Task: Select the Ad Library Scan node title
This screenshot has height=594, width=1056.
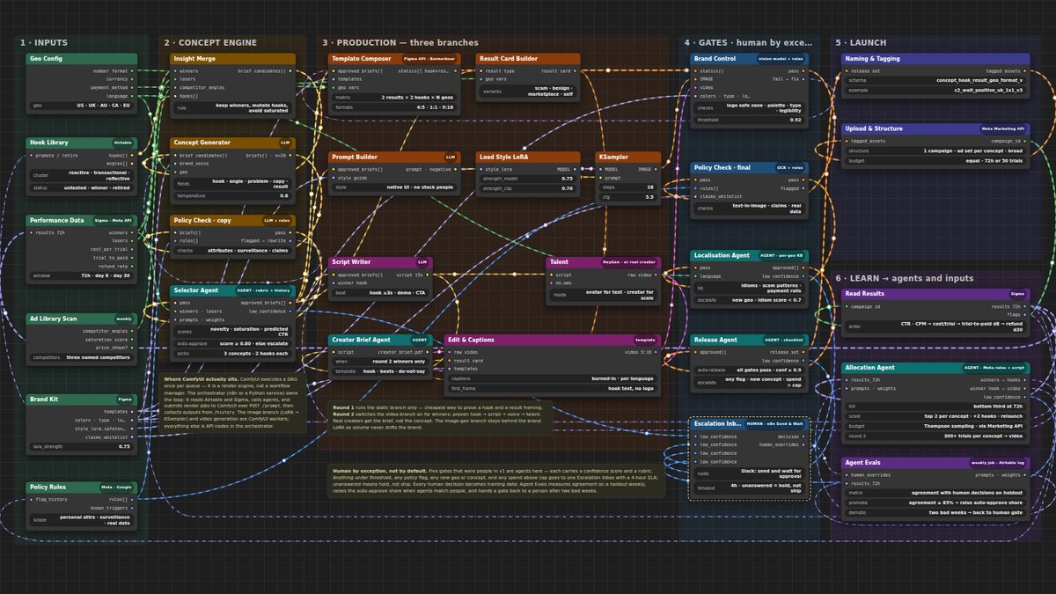Action: click(x=53, y=319)
